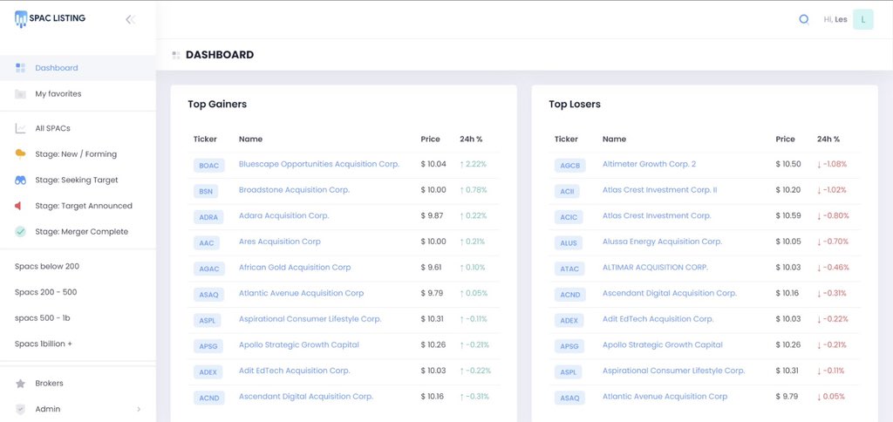The image size is (893, 422).
Task: Click the megaphone icon for Target Announced
Action: pos(18,206)
